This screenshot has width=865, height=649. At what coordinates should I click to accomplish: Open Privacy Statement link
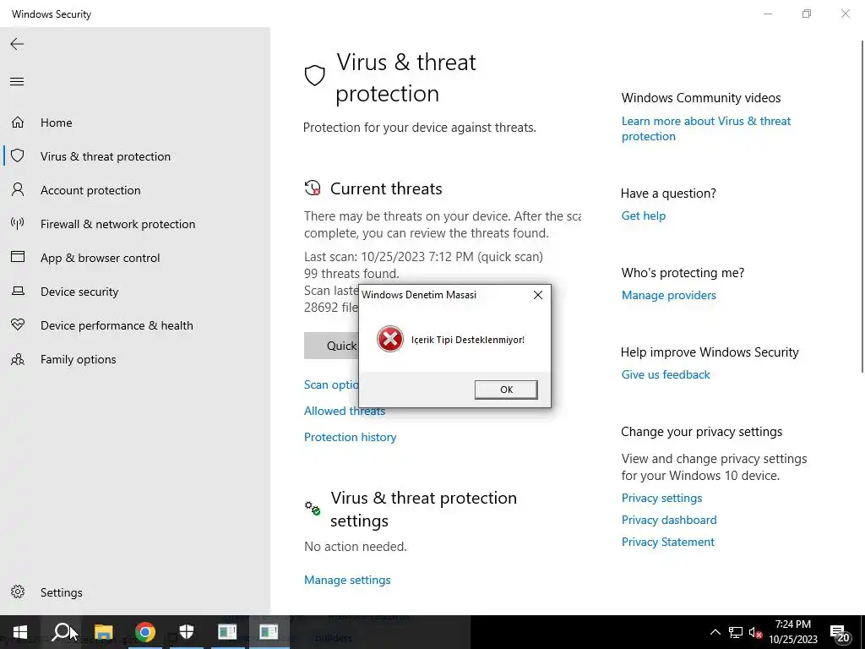click(667, 542)
